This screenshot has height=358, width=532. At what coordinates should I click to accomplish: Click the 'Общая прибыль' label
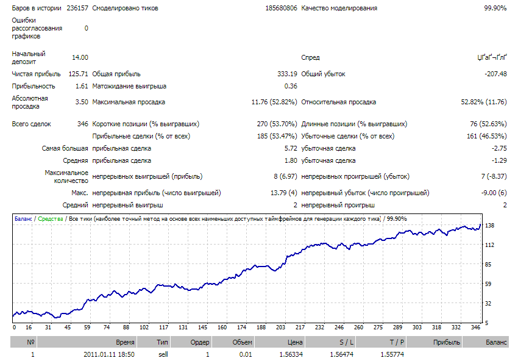click(116, 74)
